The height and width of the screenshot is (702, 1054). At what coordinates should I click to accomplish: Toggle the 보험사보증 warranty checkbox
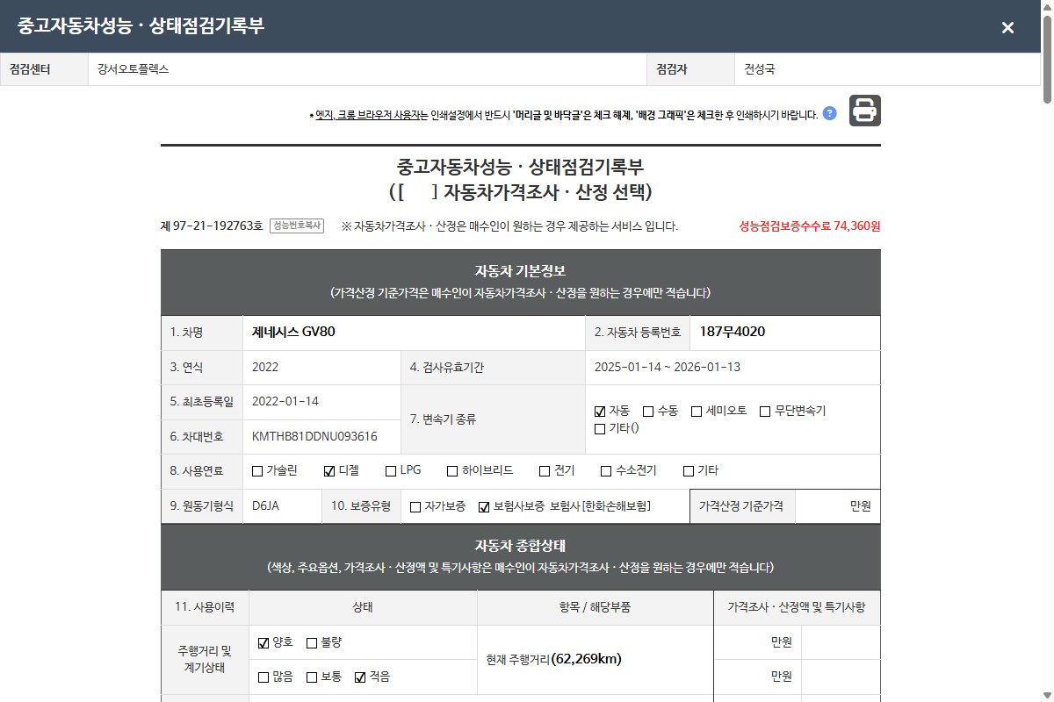(483, 506)
